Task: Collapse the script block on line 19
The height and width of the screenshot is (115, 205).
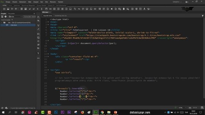Action: point(48,70)
